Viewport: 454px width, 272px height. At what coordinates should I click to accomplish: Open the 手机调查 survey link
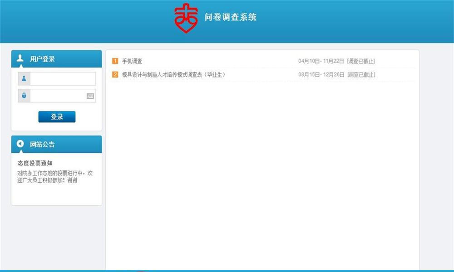coord(132,61)
